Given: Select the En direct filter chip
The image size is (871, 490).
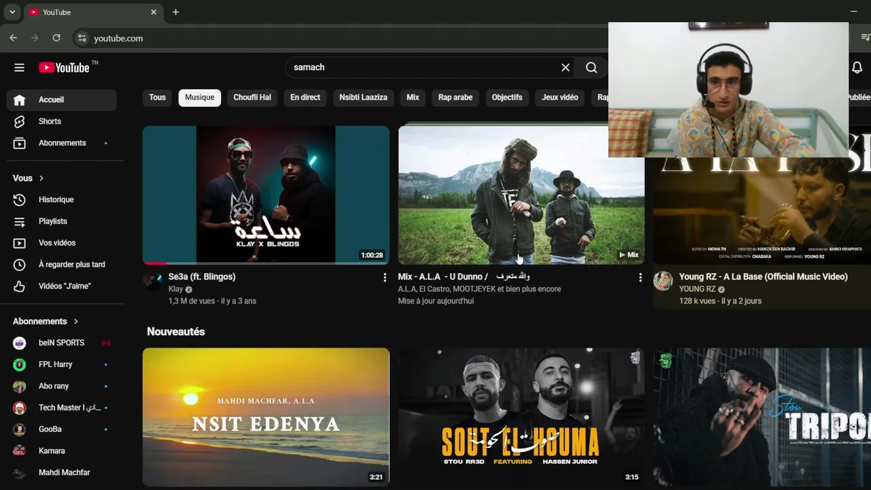Looking at the screenshot, I should point(305,97).
